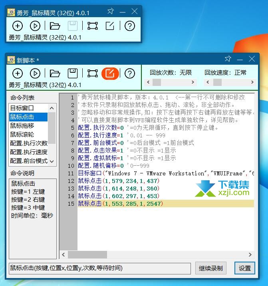Select 配置.前台模式 in command list
This screenshot has height=286, width=268.
[28, 161]
